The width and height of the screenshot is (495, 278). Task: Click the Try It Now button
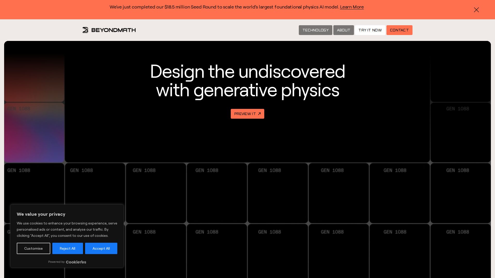click(370, 30)
